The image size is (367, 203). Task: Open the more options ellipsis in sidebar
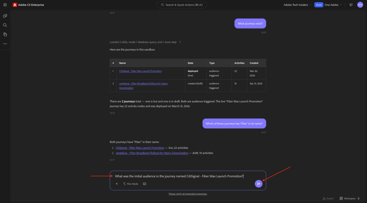point(5,43)
